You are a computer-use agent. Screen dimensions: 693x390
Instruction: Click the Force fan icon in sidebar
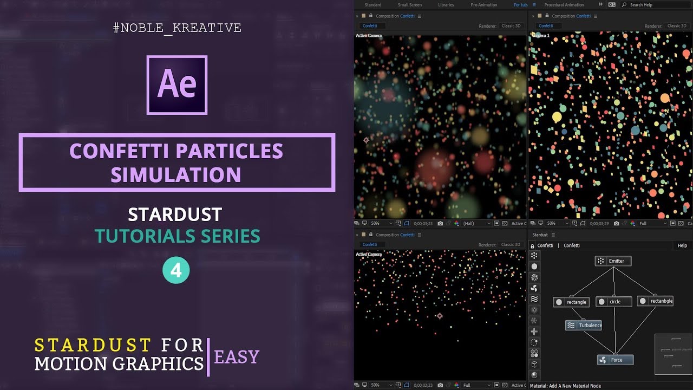tap(534, 288)
